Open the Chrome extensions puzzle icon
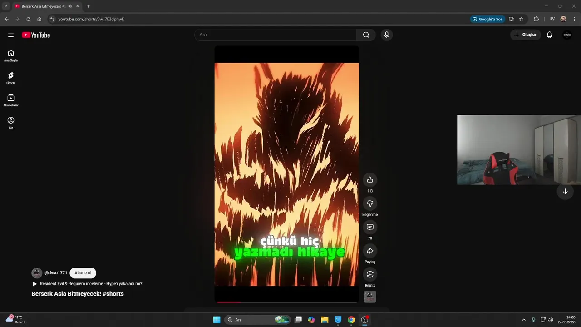 point(537,19)
